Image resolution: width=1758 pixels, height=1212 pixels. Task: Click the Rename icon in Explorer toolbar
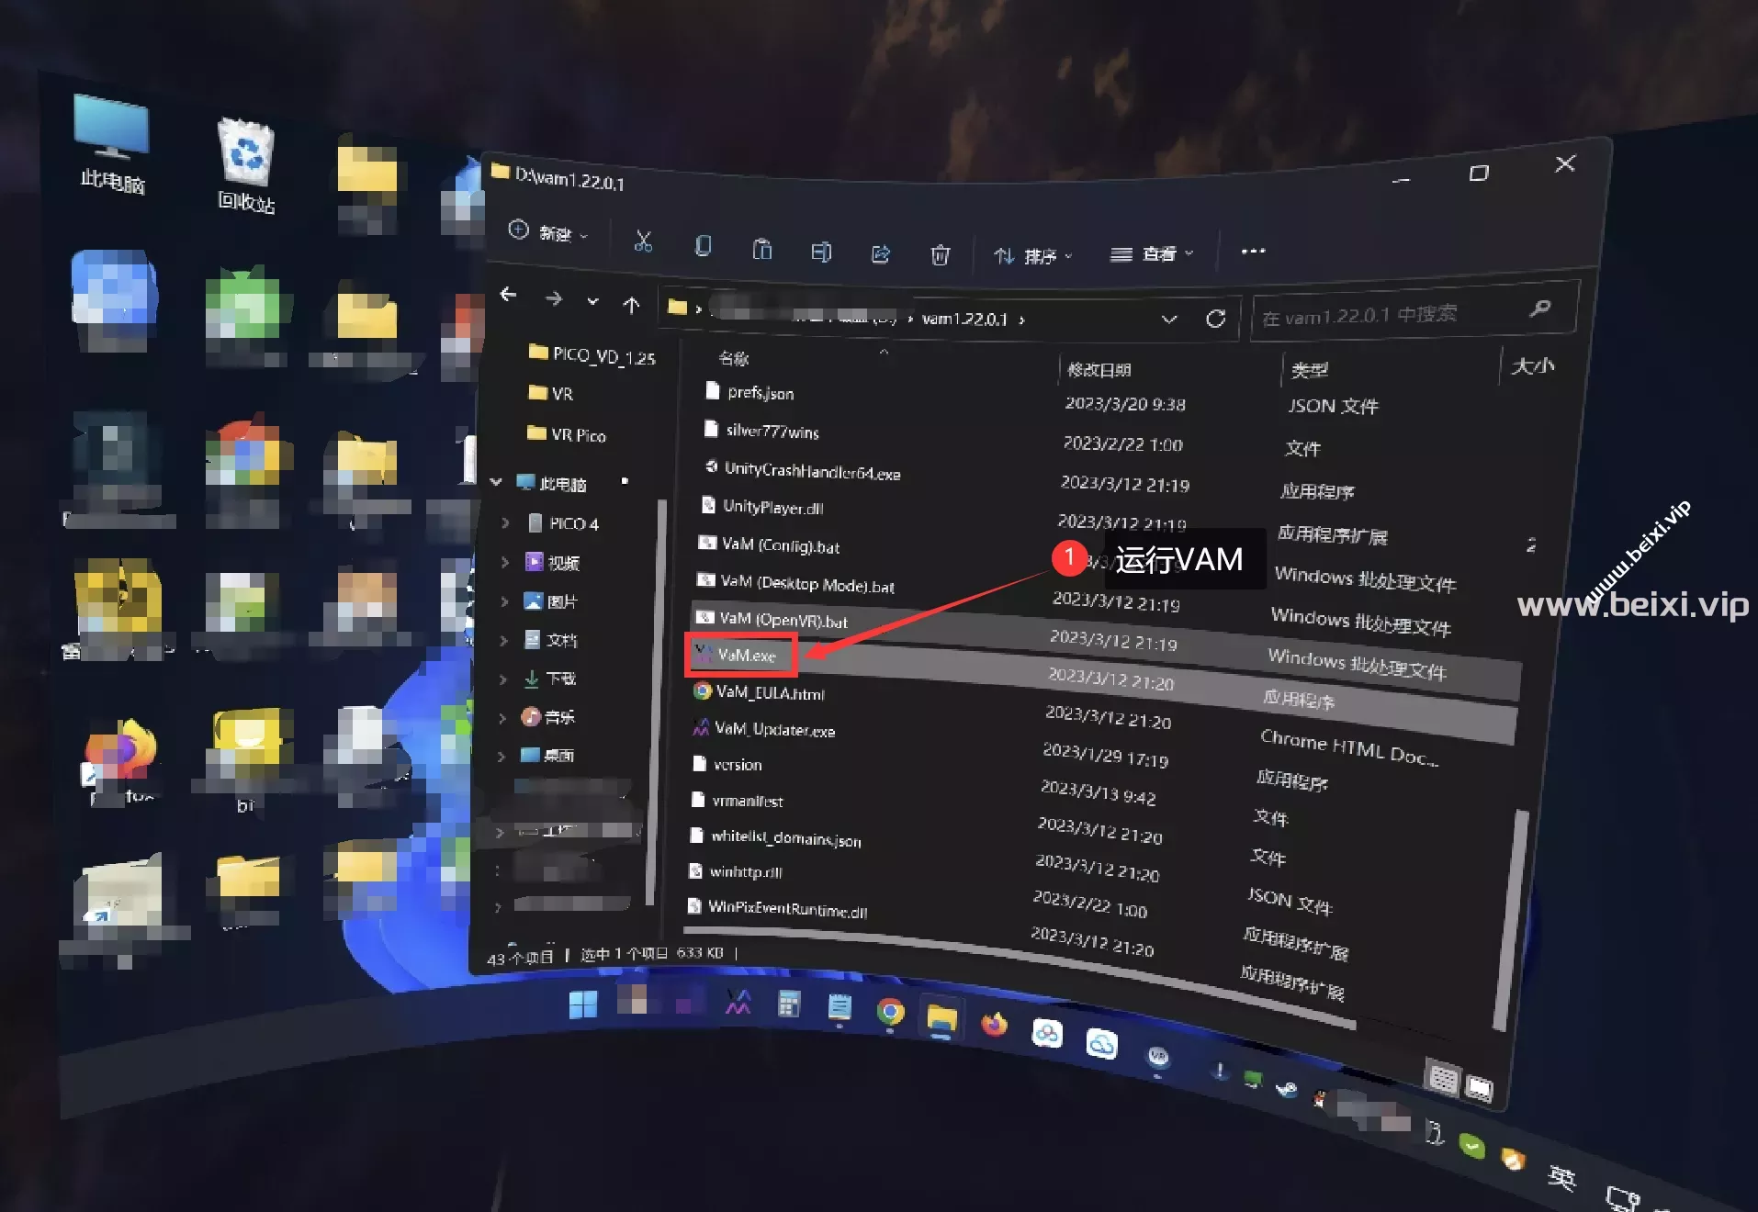[x=821, y=251]
